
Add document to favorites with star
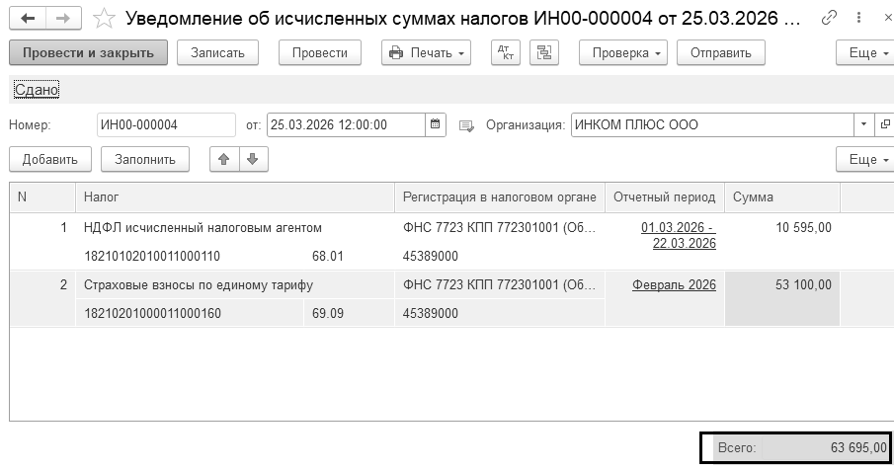coord(103,18)
